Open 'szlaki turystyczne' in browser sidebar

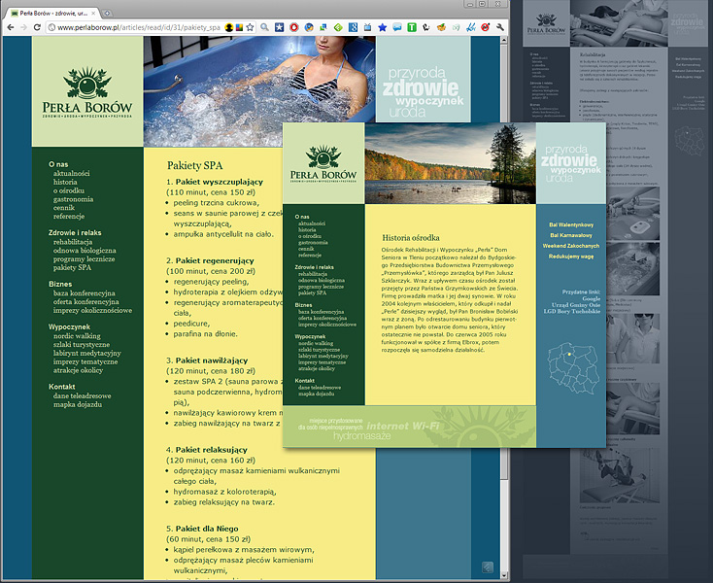click(x=82, y=345)
